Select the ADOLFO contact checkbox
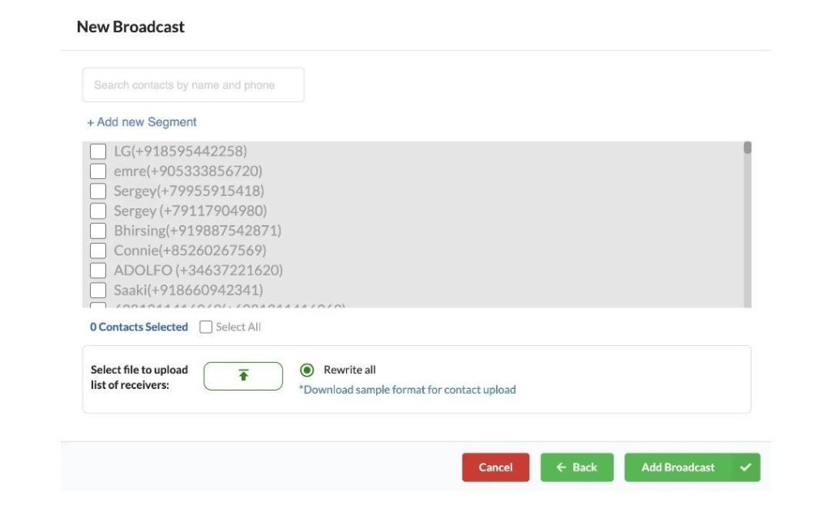This screenshot has height=525, width=830. point(98,270)
